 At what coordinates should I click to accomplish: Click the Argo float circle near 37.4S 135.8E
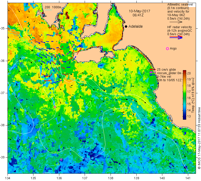55,107
